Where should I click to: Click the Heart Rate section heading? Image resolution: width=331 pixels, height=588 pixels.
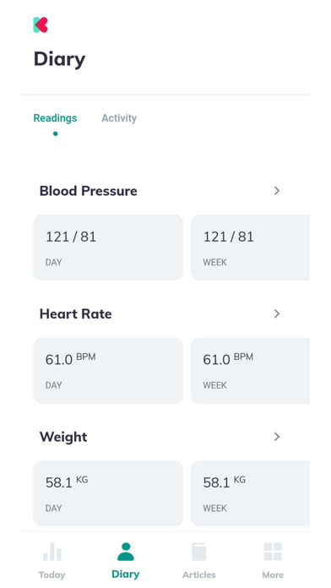(x=76, y=314)
